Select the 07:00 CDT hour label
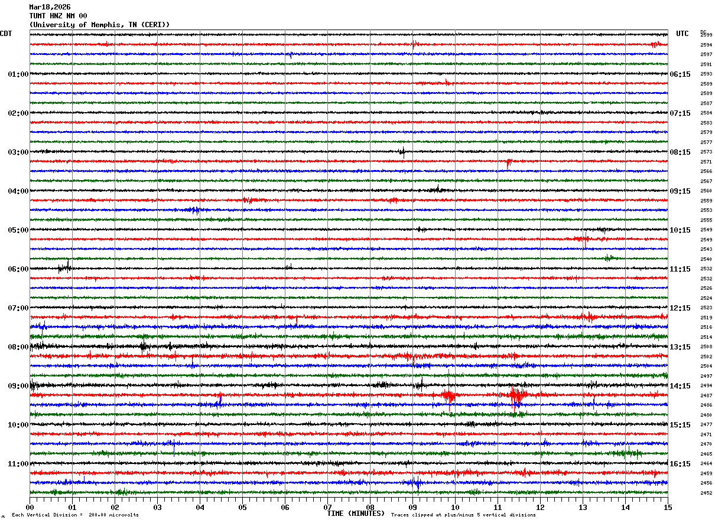This screenshot has height=523, width=715. point(18,308)
